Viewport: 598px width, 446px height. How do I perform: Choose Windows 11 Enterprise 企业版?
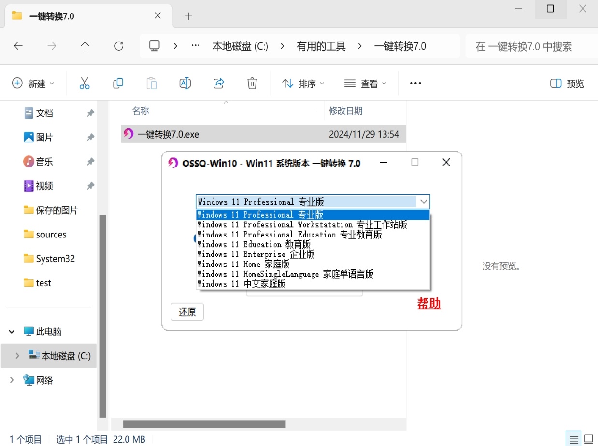(x=313, y=254)
